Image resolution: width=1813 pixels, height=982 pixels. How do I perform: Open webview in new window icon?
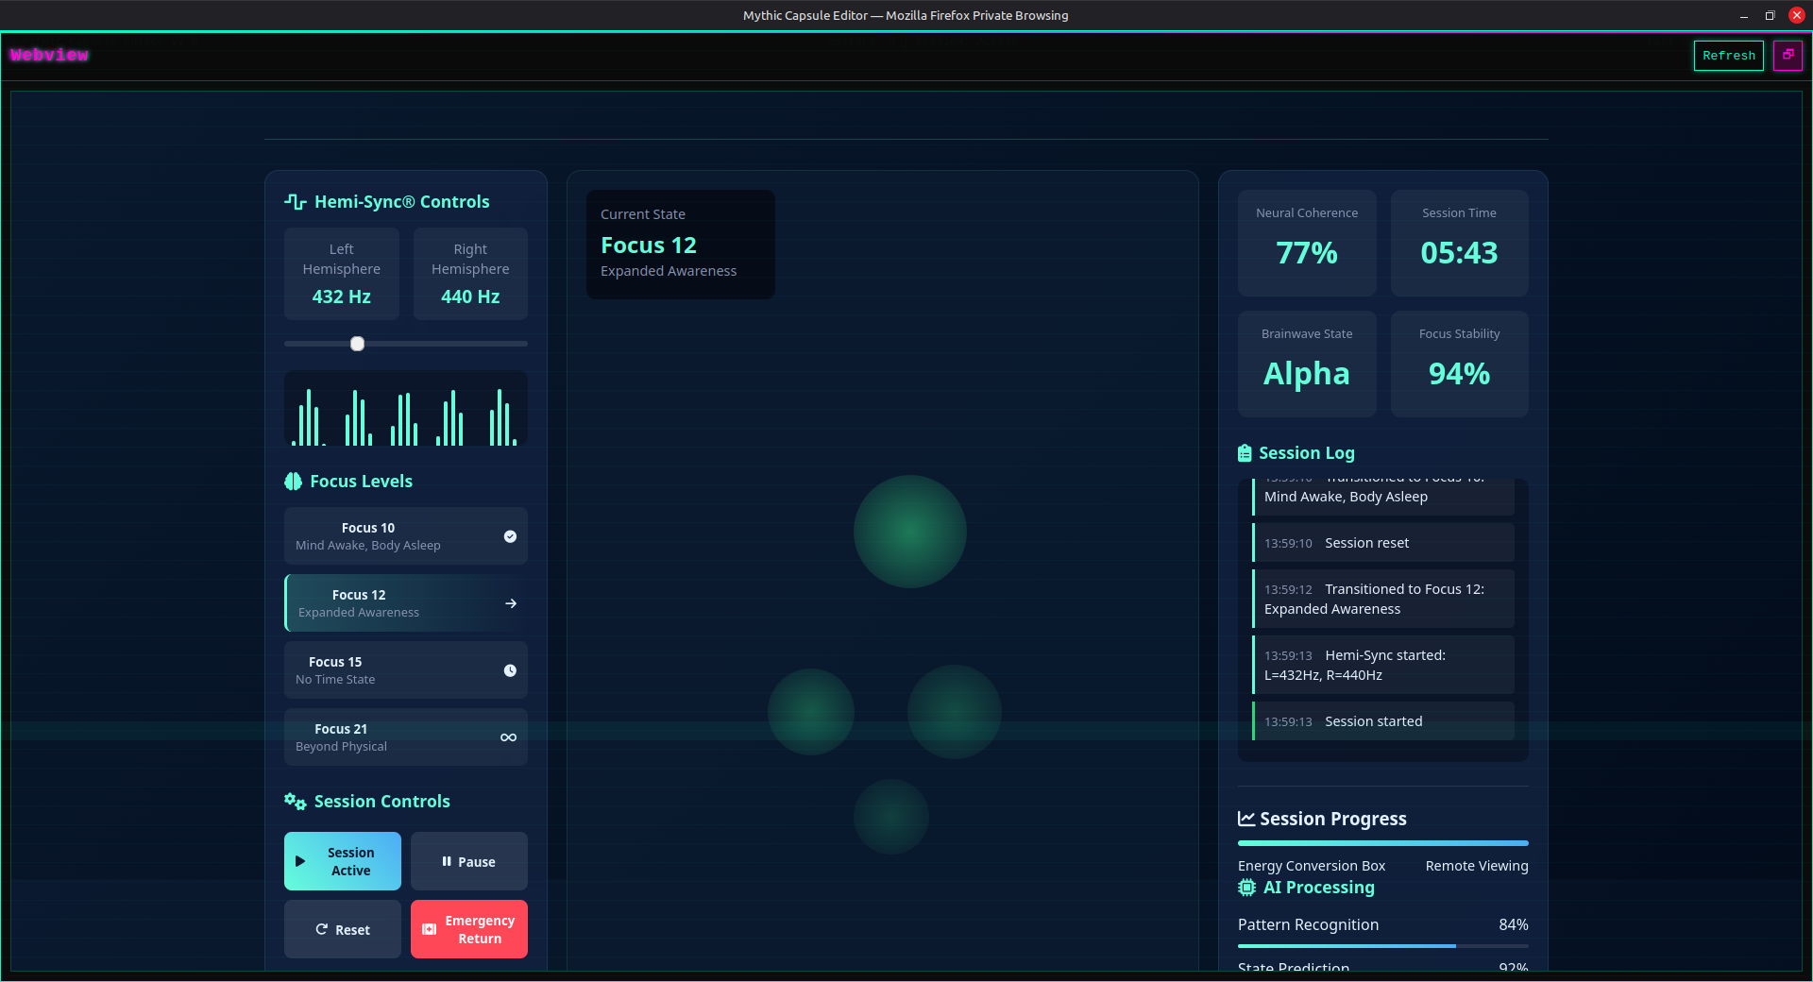pos(1788,55)
